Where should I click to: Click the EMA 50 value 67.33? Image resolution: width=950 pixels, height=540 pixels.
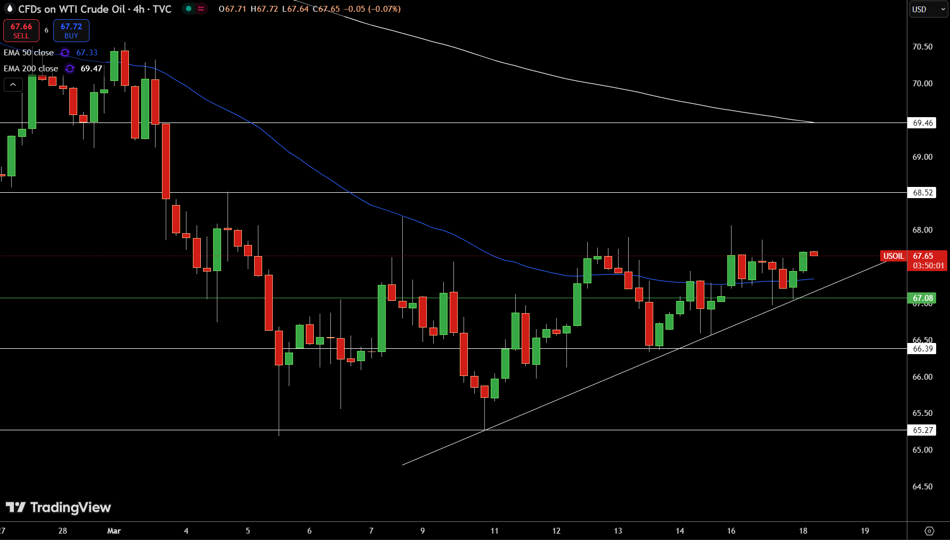tap(87, 53)
